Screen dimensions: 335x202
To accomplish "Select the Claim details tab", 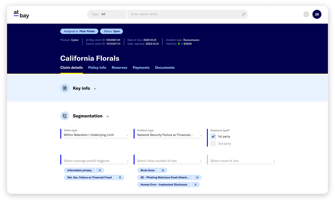I will pyautogui.click(x=71, y=68).
